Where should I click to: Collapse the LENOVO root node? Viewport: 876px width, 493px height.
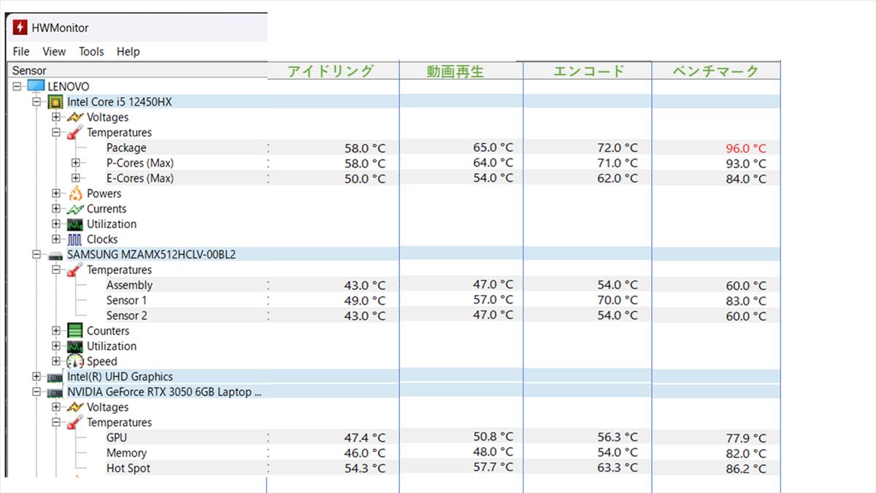tap(17, 86)
